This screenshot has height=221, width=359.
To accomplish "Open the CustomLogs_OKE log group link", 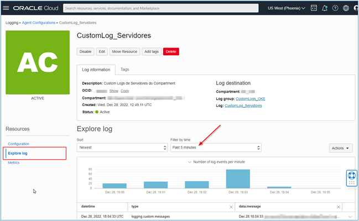I will pos(251,98).
